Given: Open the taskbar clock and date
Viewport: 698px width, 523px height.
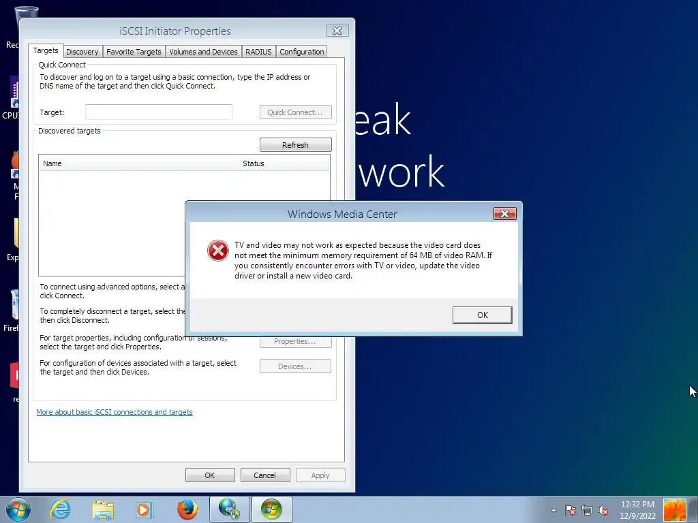Looking at the screenshot, I should [637, 510].
